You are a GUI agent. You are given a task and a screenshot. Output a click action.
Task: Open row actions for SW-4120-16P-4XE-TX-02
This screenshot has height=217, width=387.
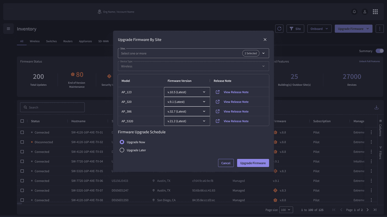(371, 142)
